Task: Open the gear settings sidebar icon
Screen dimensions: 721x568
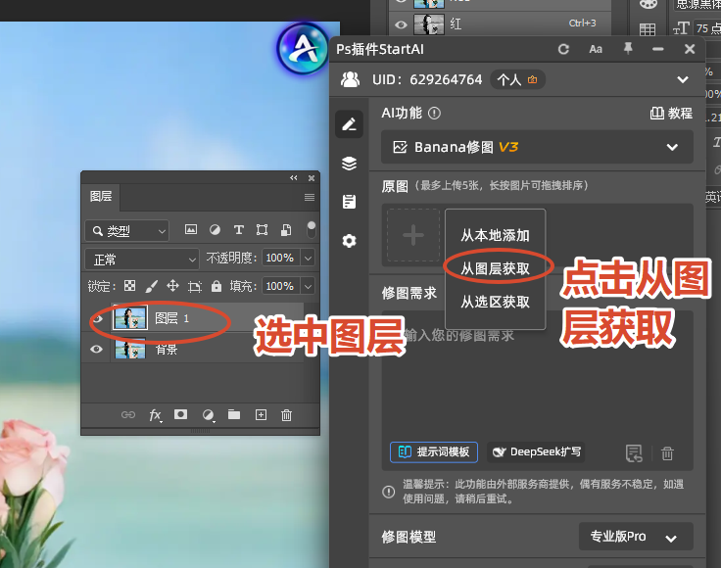Action: 349,240
